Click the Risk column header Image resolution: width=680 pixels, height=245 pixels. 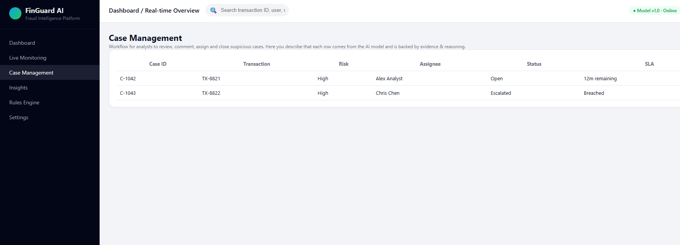pyautogui.click(x=344, y=64)
